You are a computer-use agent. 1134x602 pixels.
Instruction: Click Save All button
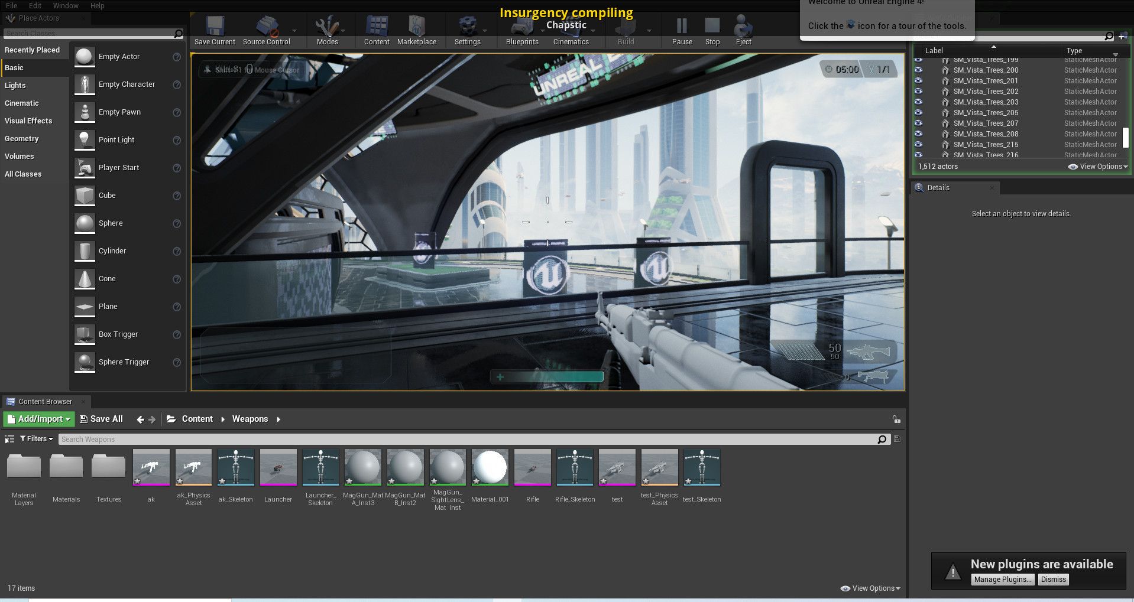101,419
